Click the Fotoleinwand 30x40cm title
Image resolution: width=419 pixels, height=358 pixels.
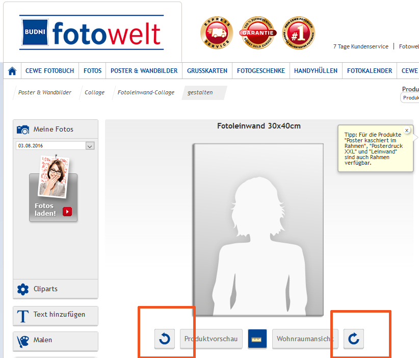click(258, 126)
